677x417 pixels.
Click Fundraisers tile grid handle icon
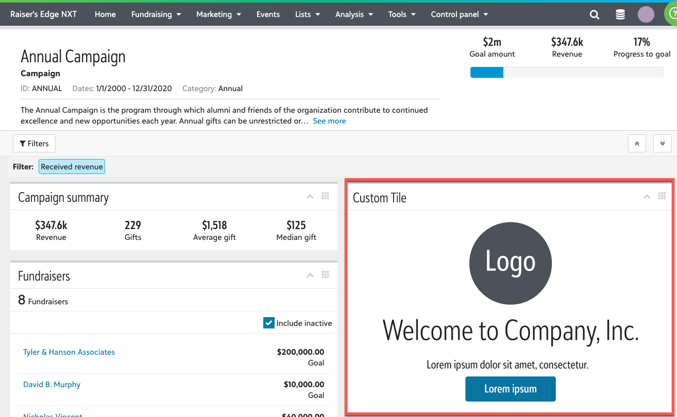coord(325,275)
